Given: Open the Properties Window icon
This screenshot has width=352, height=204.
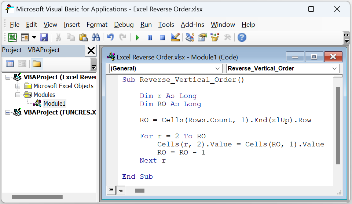Looking at the screenshot, I should (202, 37).
